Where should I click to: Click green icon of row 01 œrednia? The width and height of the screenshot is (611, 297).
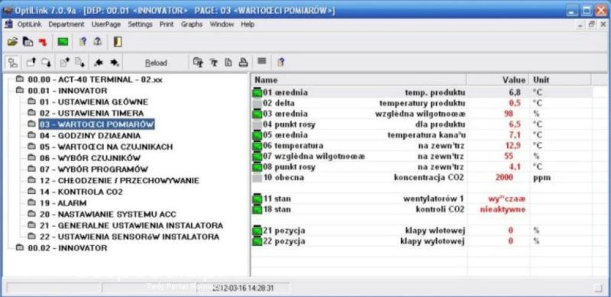[x=257, y=92]
